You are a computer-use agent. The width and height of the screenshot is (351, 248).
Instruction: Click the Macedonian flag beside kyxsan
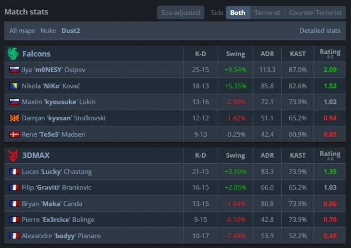point(14,118)
